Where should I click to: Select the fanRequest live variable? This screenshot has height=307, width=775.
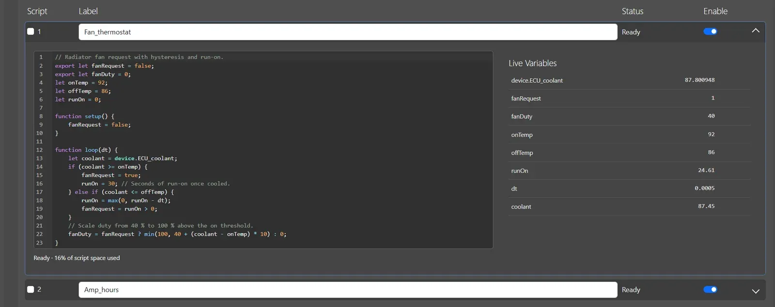click(x=629, y=98)
